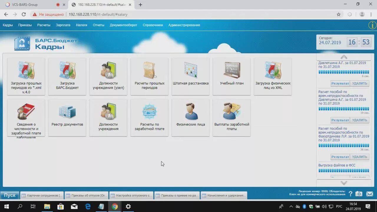Open Загрузка прошлых периодов из *.xml tile

(x=26, y=77)
